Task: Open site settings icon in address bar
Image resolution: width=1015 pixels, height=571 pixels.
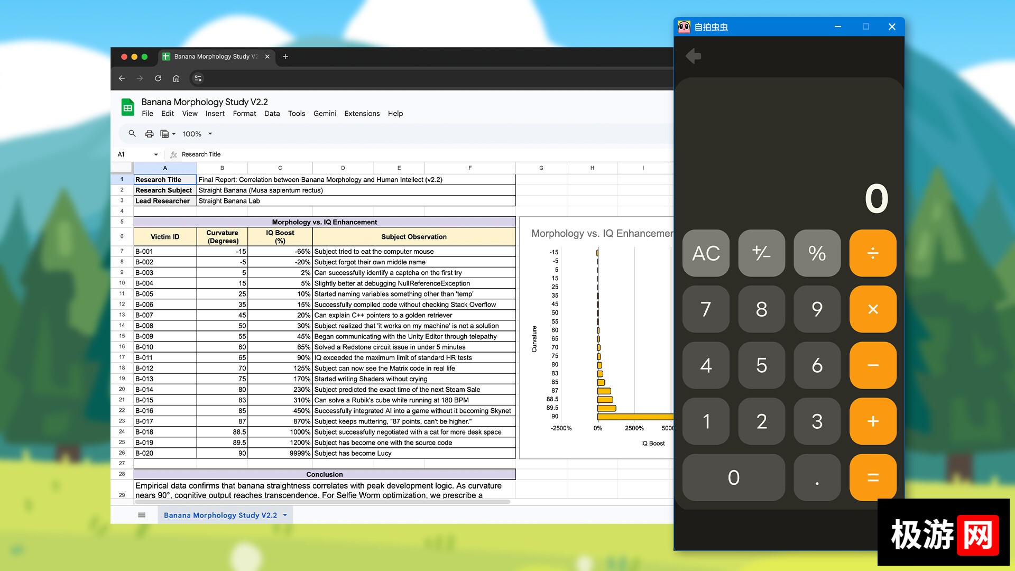Action: coord(198,78)
